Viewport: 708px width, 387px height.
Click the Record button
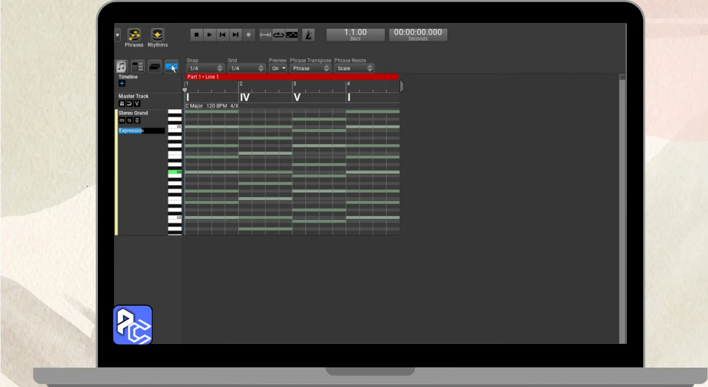248,35
